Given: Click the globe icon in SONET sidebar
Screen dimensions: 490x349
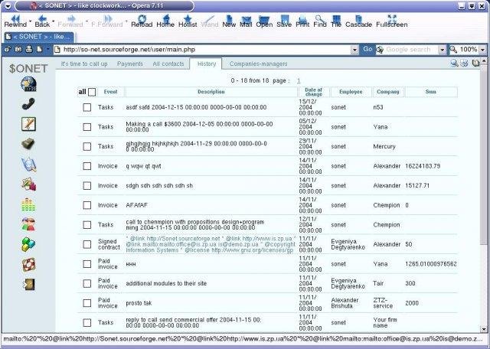Looking at the screenshot, I should 28,84.
